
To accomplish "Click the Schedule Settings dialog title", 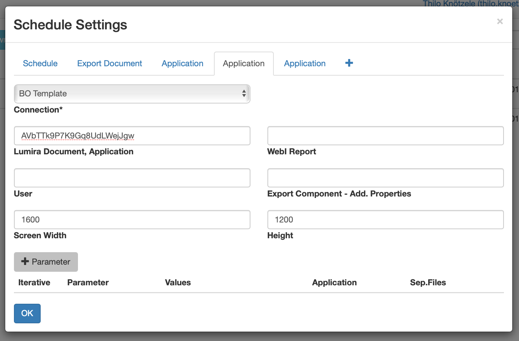I will click(70, 25).
